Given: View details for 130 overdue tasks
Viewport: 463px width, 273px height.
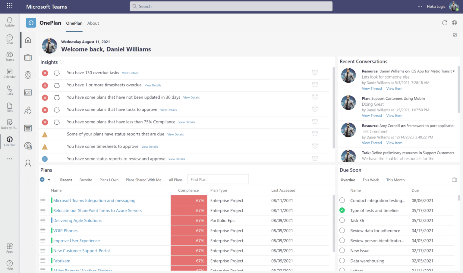Looking at the screenshot, I should (130, 73).
